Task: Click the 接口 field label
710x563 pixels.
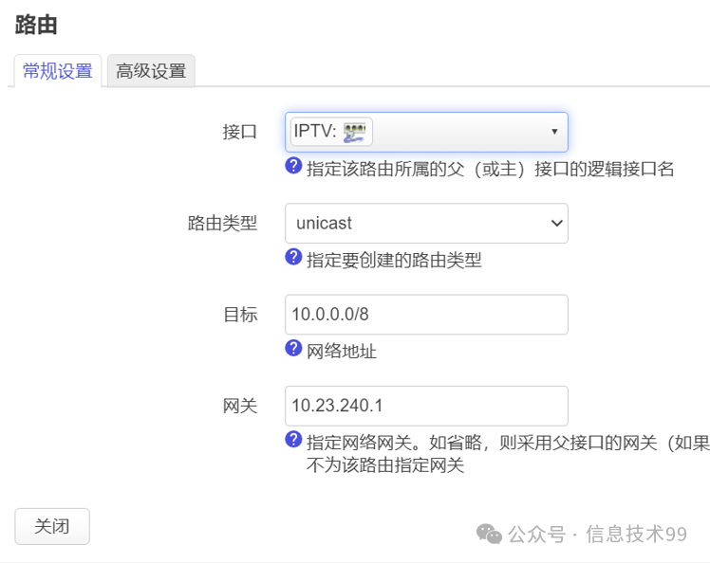Action: click(x=239, y=132)
